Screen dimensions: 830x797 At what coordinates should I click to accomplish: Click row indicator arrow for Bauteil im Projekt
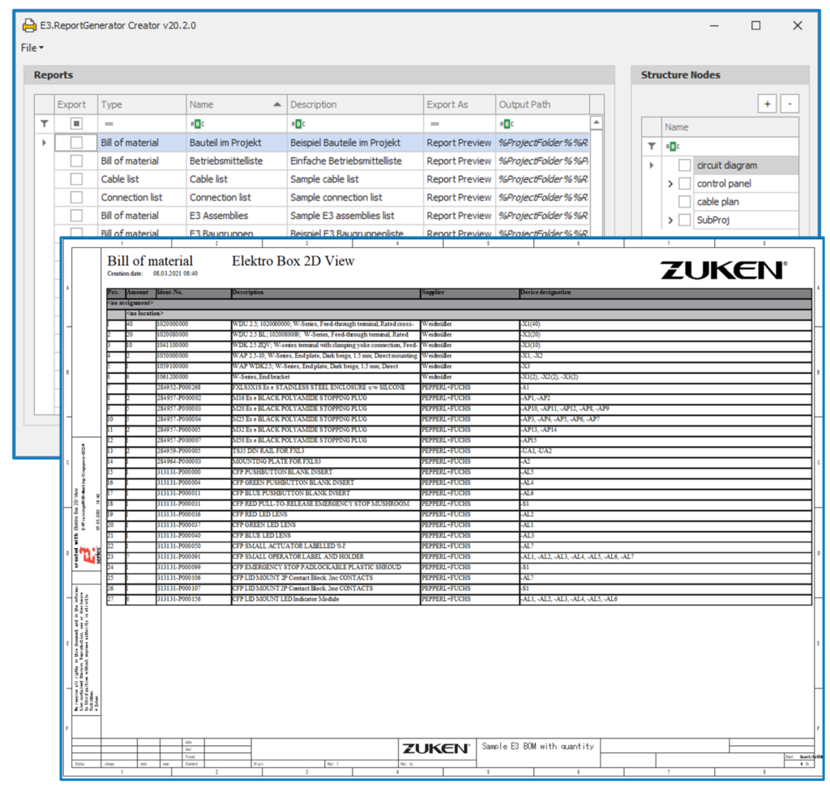click(45, 143)
